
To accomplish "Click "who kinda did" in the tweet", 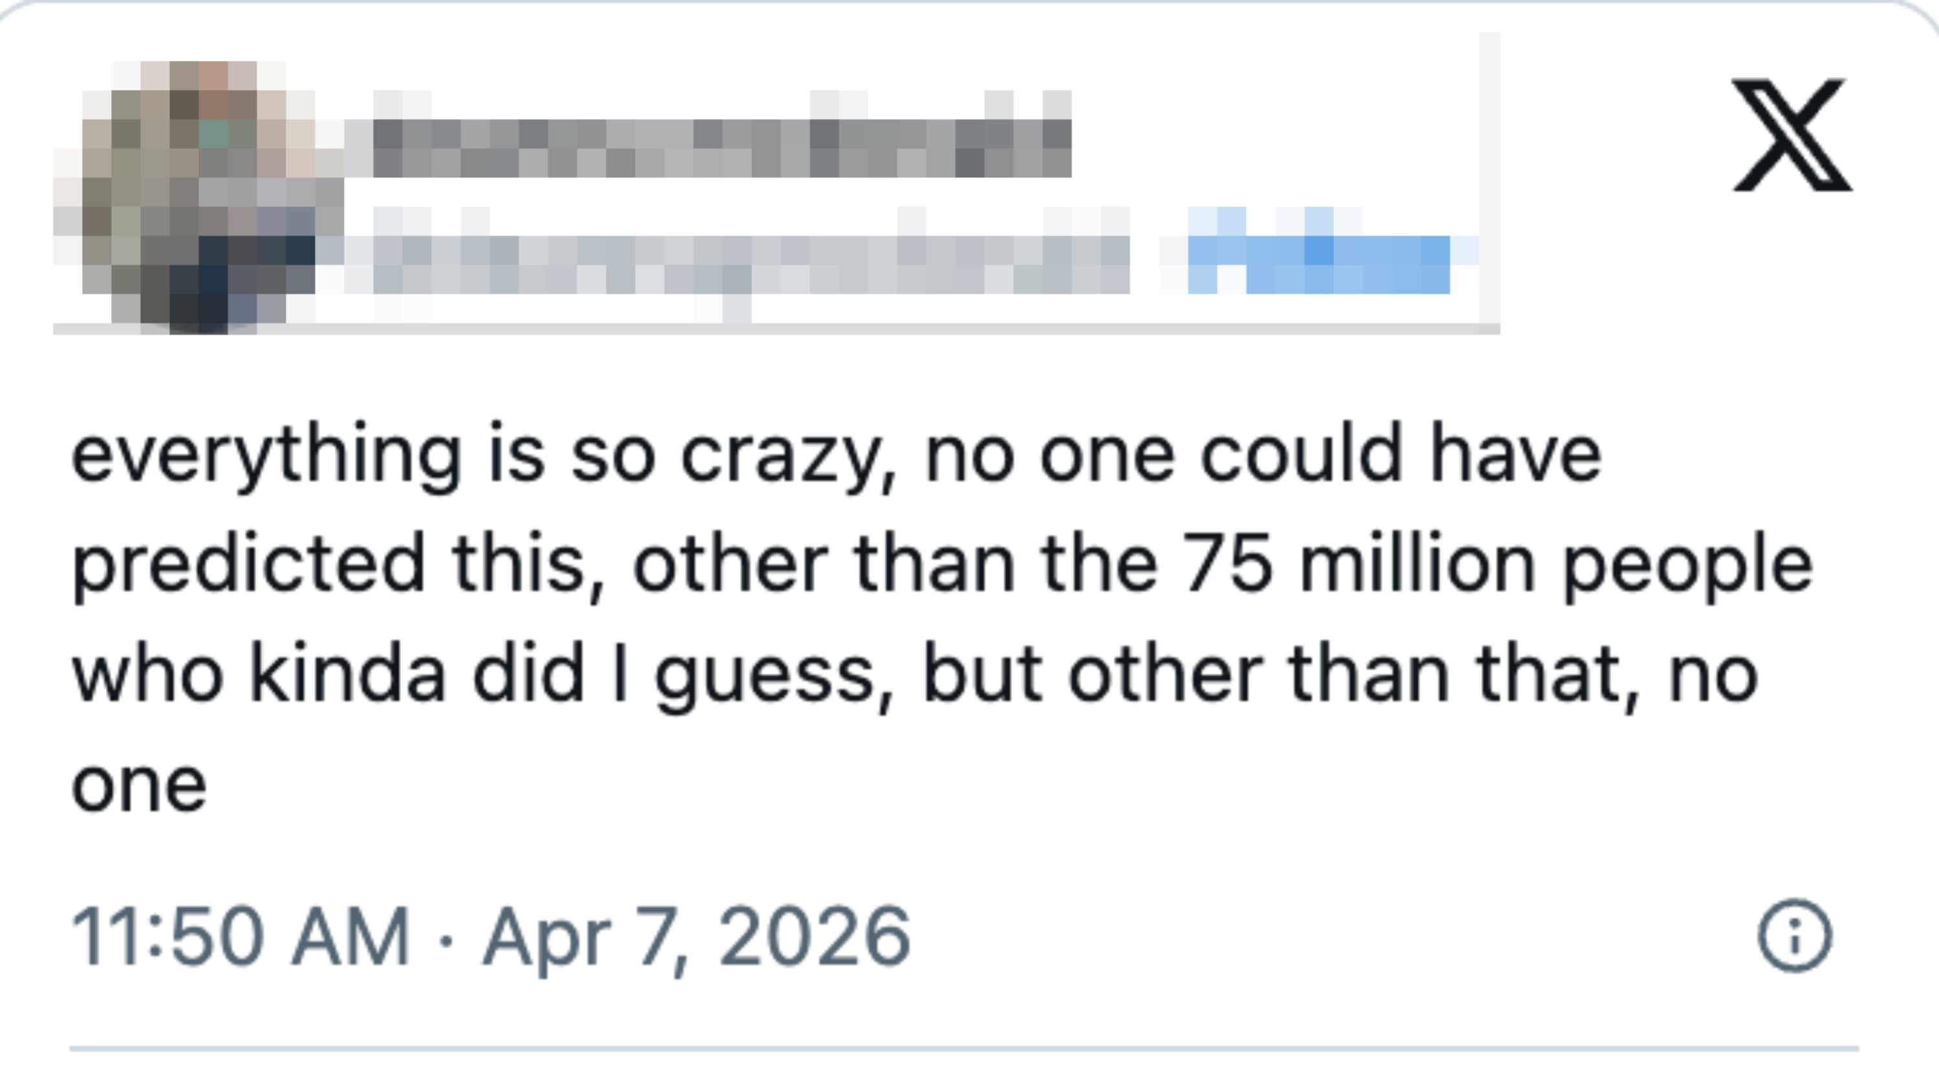I will point(327,674).
